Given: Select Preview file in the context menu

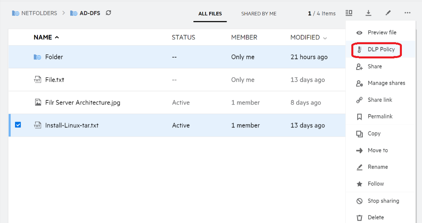Looking at the screenshot, I should pyautogui.click(x=382, y=32).
